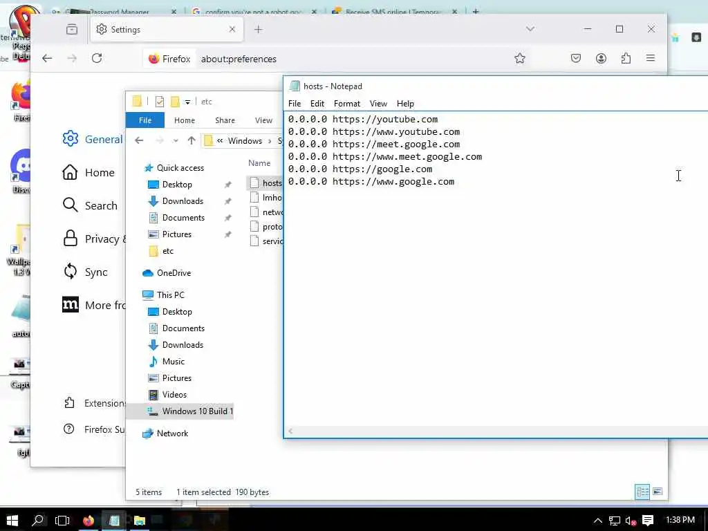
Task: Open Home ribbon tab in File Explorer
Action: pyautogui.click(x=184, y=120)
